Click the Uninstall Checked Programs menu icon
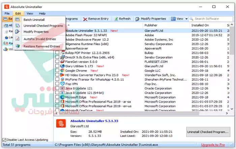Screen dimensions: 236x149 [18, 26]
